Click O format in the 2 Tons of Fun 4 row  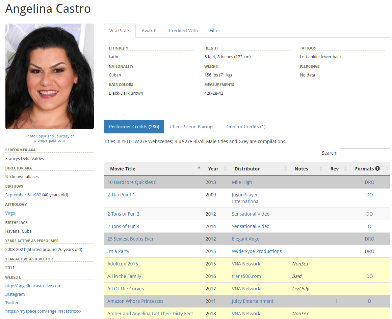[x=369, y=226]
